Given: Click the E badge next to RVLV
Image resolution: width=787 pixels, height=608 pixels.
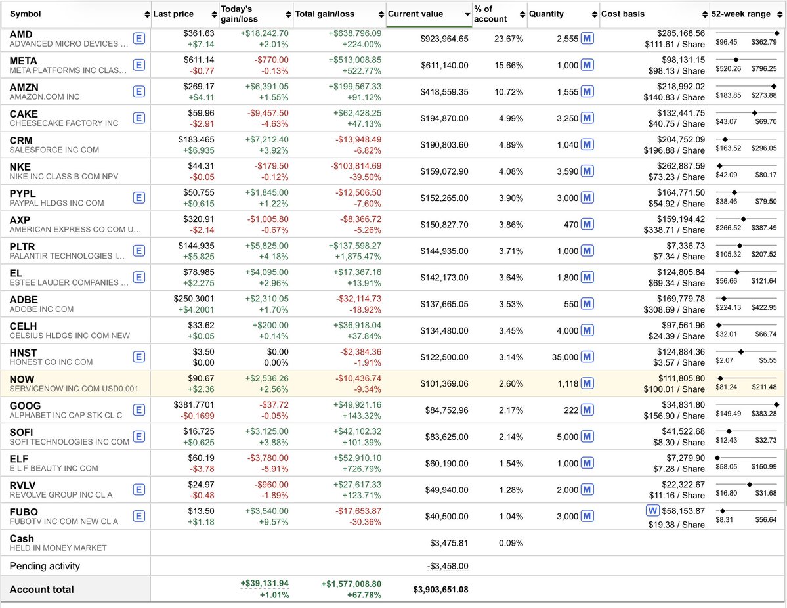Looking at the screenshot, I should tap(139, 490).
